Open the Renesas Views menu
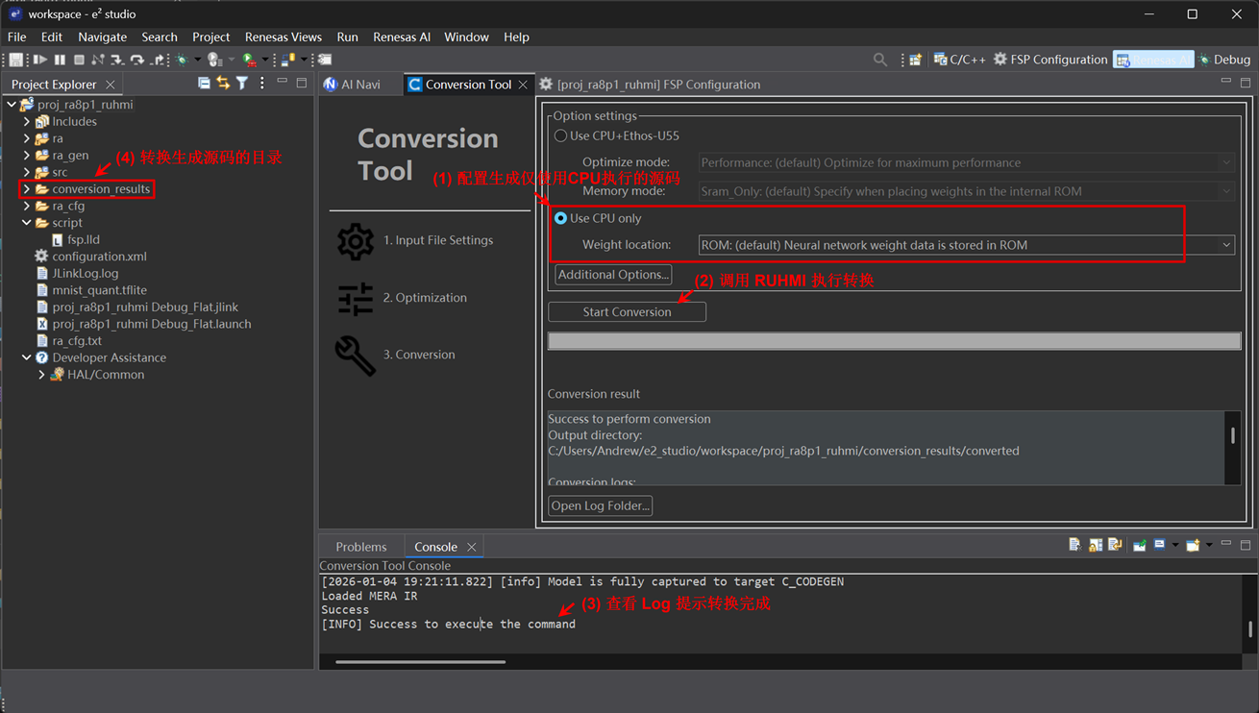The height and width of the screenshot is (713, 1259). [x=284, y=37]
